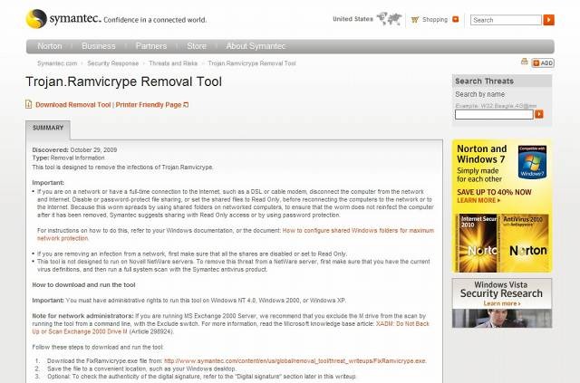Click the Windows Vista Security Research banner
580x383 pixels.
(502, 303)
